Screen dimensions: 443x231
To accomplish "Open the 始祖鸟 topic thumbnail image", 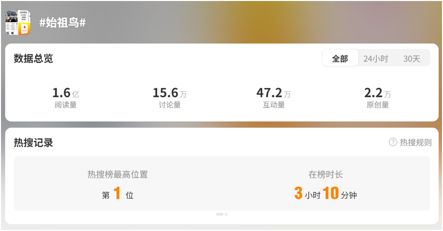I will point(18,22).
